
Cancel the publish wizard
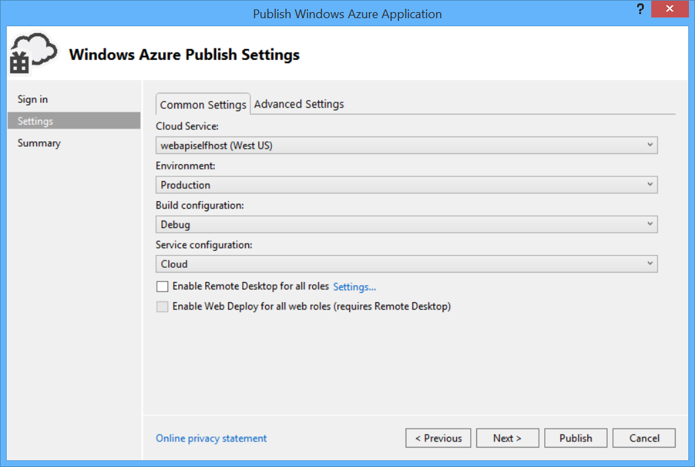click(x=643, y=438)
